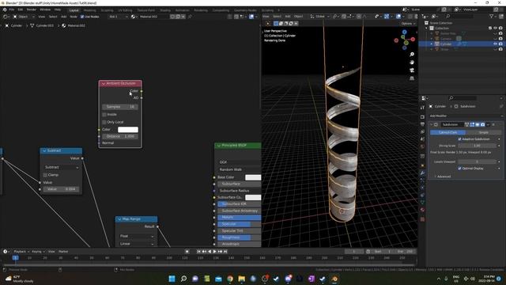Select Catmull-Clark subdivision type
The height and width of the screenshot is (285, 506).
(448, 132)
